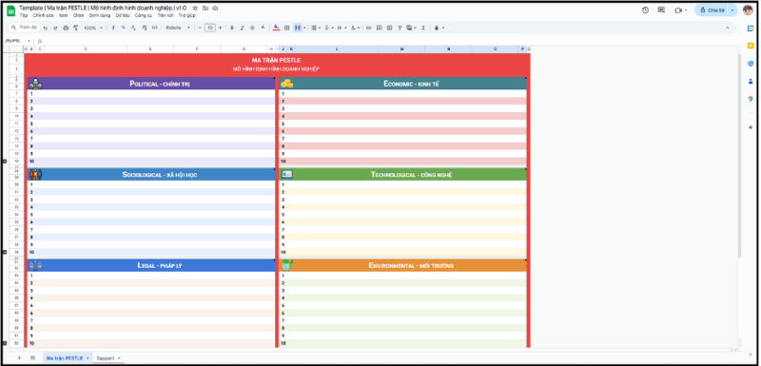This screenshot has height=366, width=761.
Task: Insert link icon in toolbar
Action: (369, 29)
